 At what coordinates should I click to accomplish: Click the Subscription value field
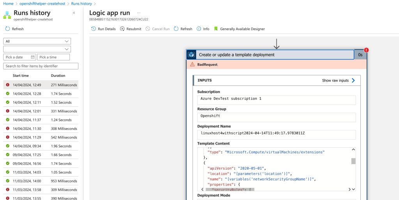click(277, 100)
